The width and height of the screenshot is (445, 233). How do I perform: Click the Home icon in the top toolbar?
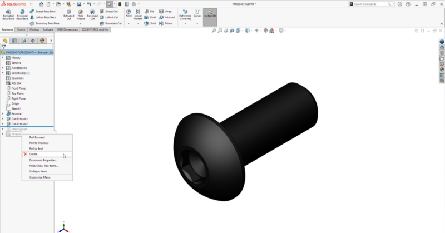pyautogui.click(x=41, y=4)
